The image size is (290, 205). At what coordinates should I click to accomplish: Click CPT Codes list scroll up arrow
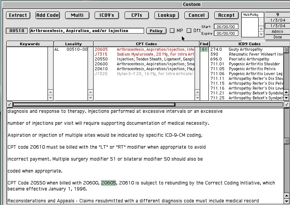[x=197, y=92]
